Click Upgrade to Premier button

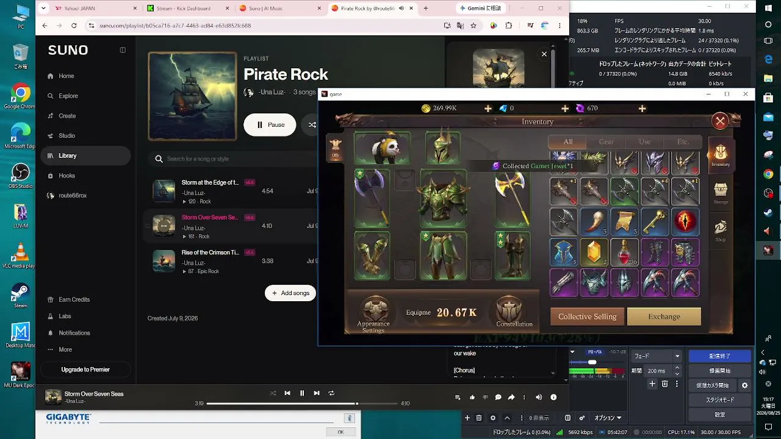tap(85, 369)
